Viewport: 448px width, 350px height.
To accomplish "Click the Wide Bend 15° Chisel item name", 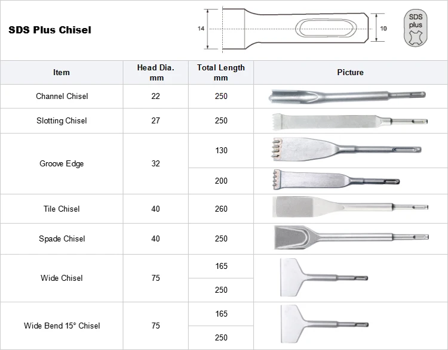I will click(x=62, y=326).
